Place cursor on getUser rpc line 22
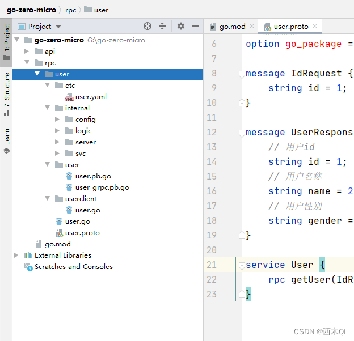The image size is (354, 341). click(311, 280)
